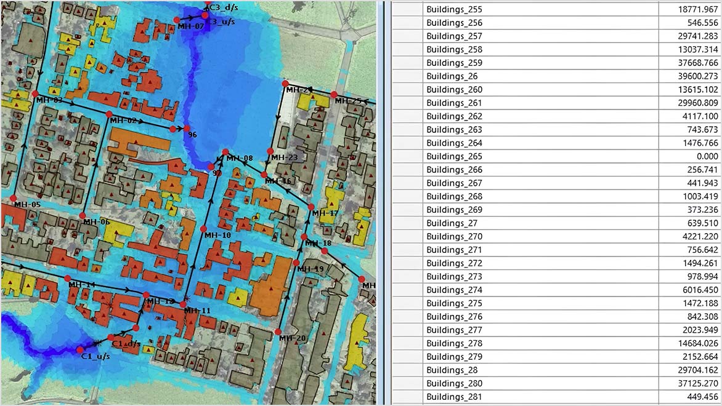Click the value cell 37668.766
Viewport: 722px width, 406px height.
(690, 63)
